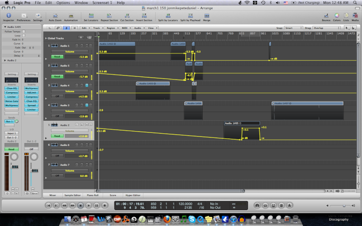
Task: Record-enable the Audio 2 track
Action: (82, 125)
